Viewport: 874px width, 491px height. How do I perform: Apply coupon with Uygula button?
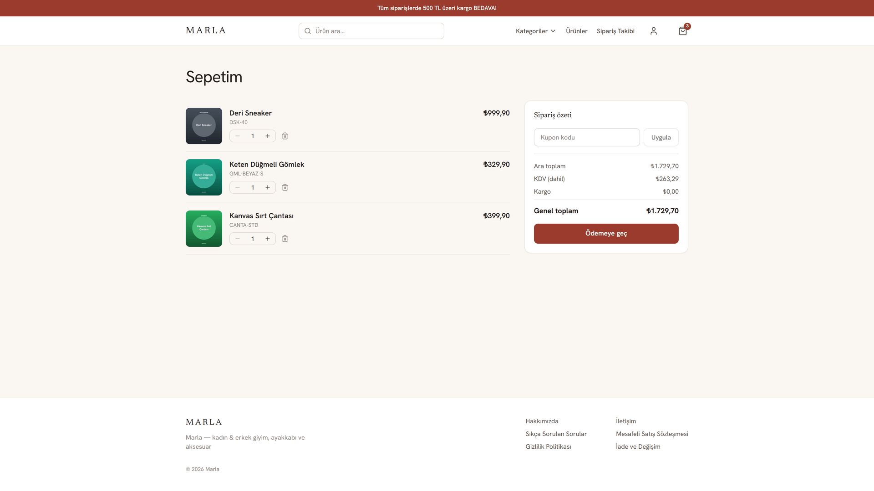click(661, 137)
